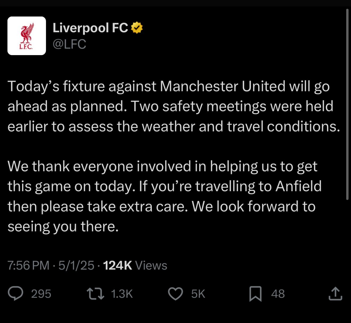Open the reply speech bubble icon
Viewport: 351px width, 323px height.
click(15, 293)
